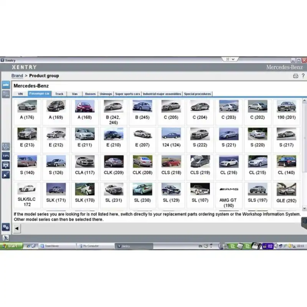Select the GLE (292) model
This screenshot has height=307, width=307.
click(286, 195)
